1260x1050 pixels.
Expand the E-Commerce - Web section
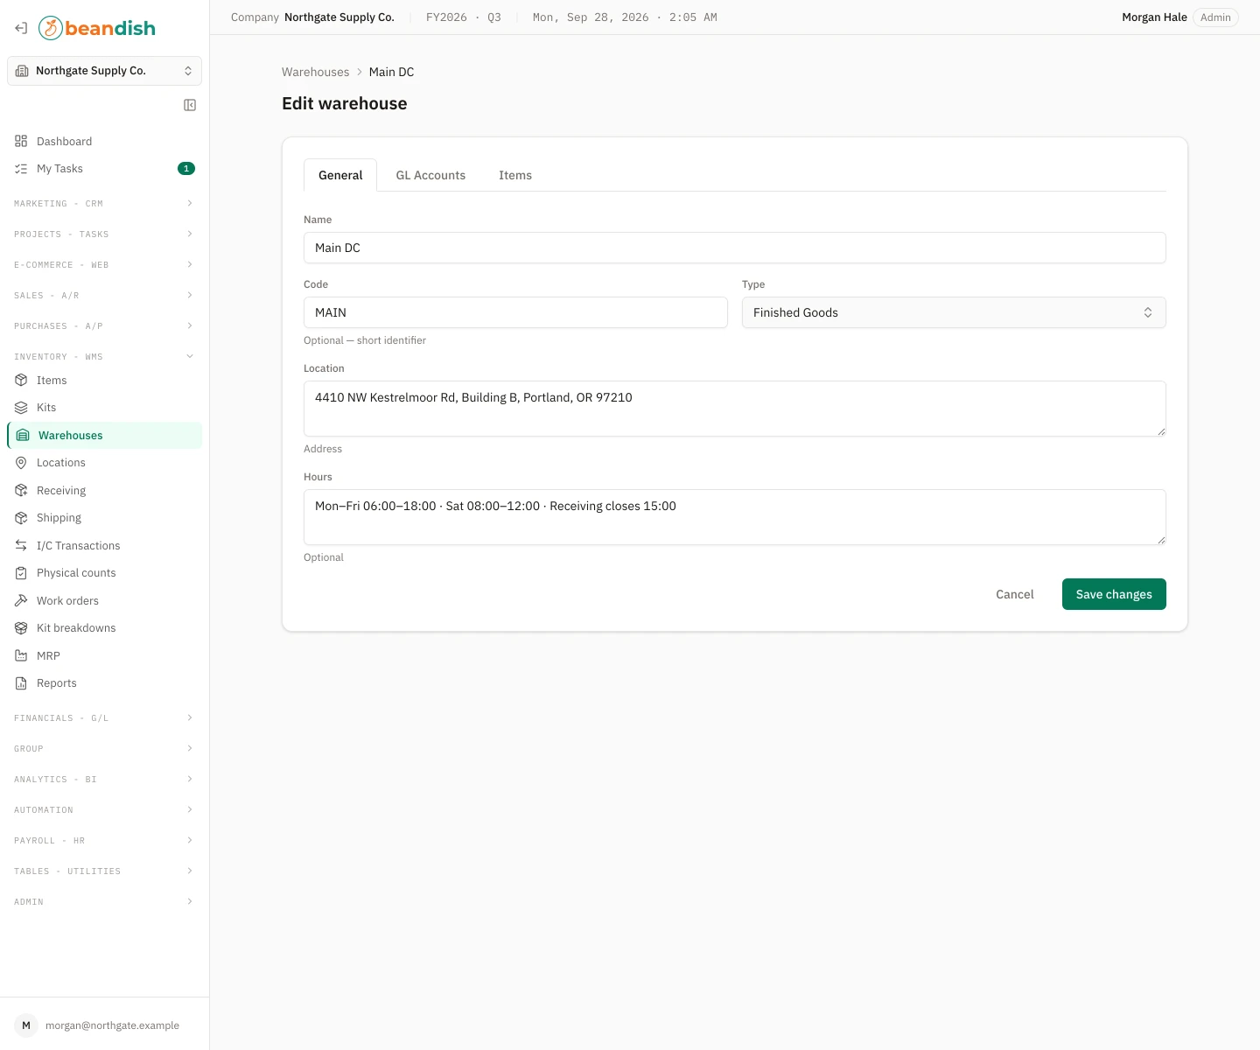[105, 265]
